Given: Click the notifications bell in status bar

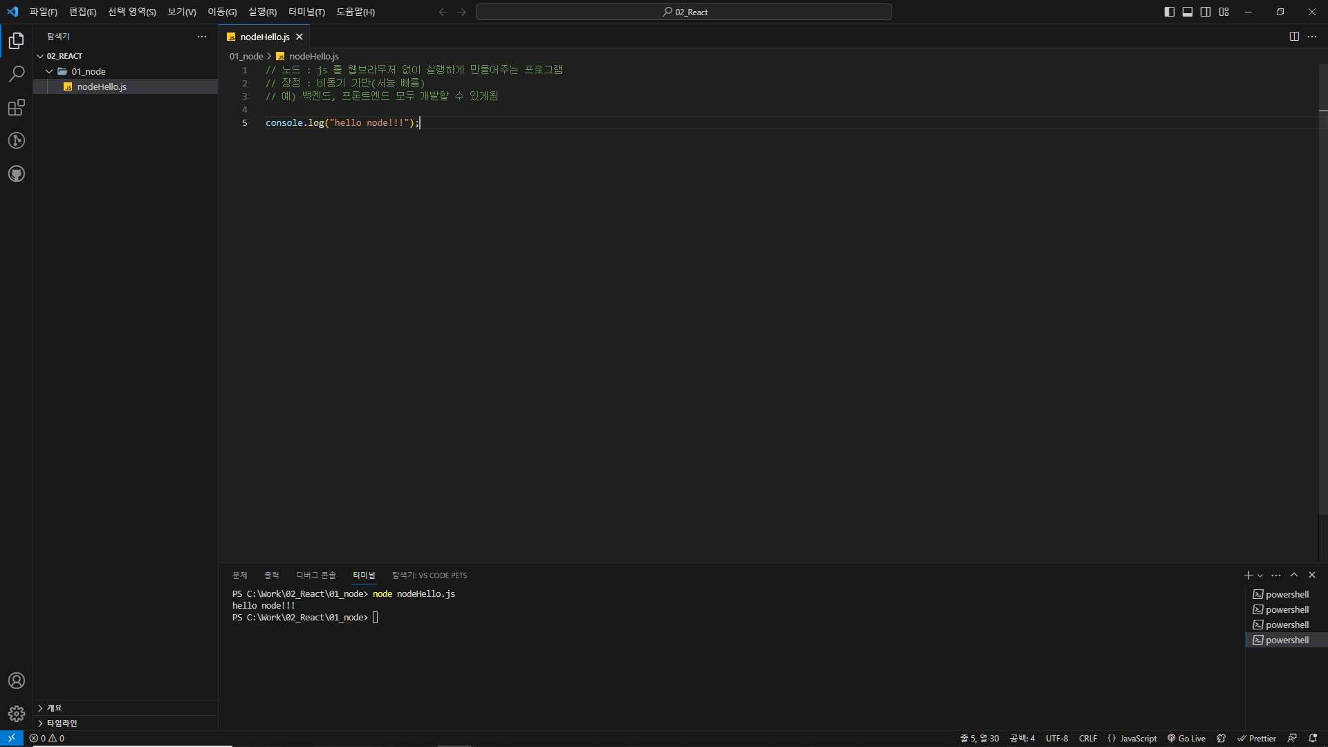Looking at the screenshot, I should [1313, 738].
